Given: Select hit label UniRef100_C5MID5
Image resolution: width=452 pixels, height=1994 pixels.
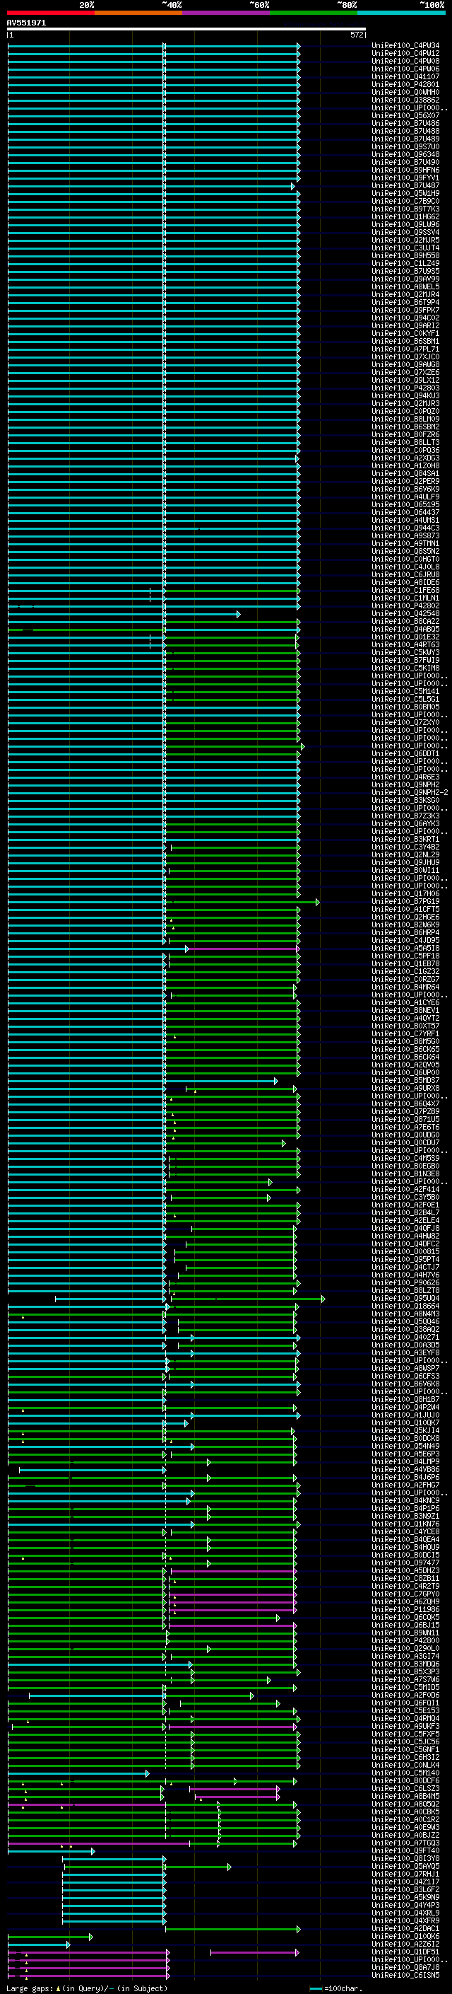Looking at the screenshot, I should click(405, 1688).
